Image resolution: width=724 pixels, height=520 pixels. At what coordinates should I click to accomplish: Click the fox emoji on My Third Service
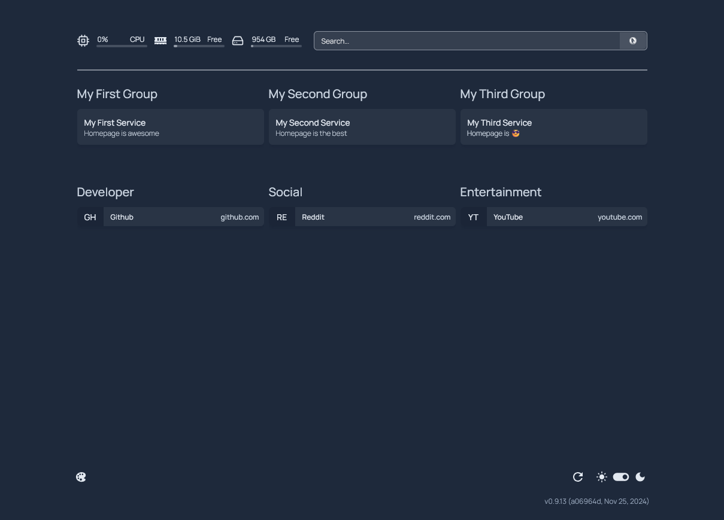pos(516,133)
